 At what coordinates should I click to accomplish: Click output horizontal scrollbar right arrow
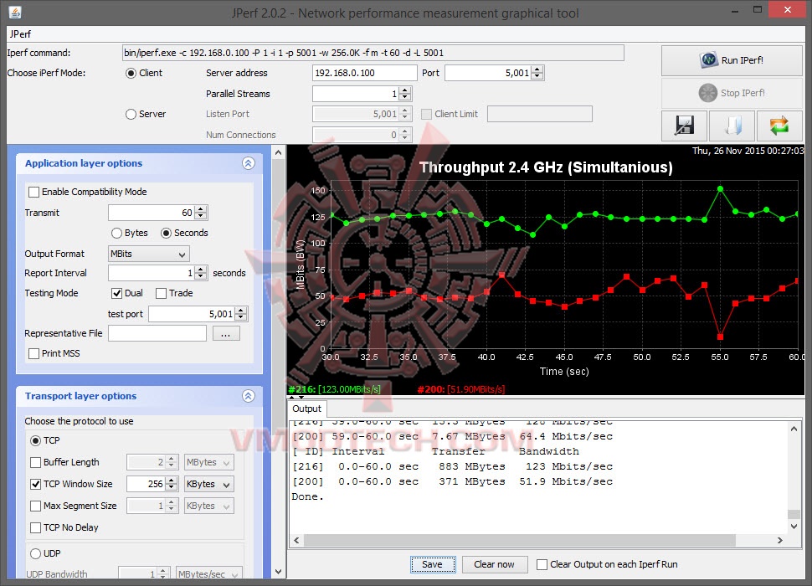click(780, 541)
